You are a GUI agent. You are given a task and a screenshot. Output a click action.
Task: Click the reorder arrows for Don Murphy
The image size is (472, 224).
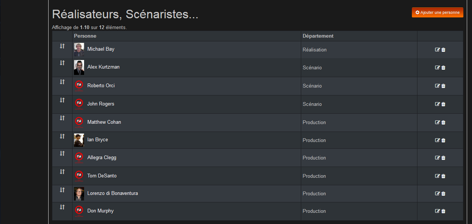tap(62, 207)
